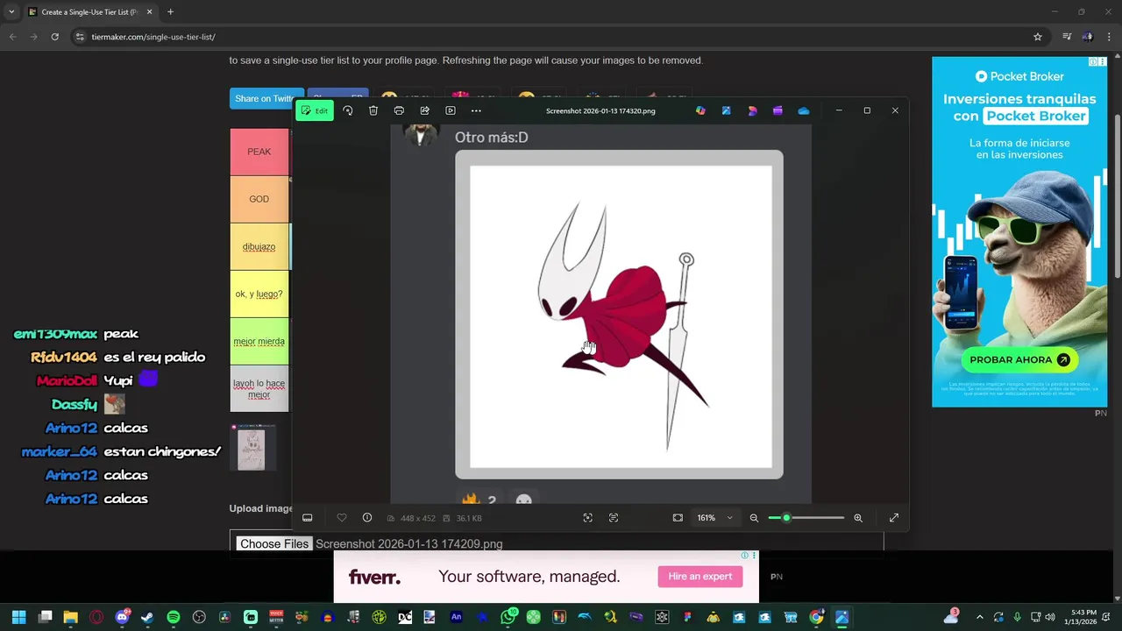Open Discord from the taskbar
Screen dimensions: 1122x631
tap(122, 618)
